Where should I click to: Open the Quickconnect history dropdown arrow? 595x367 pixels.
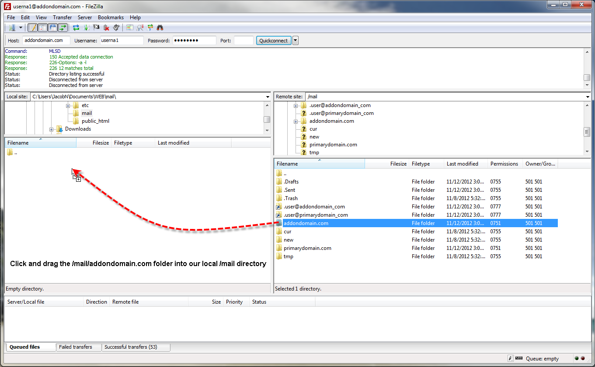click(x=296, y=41)
